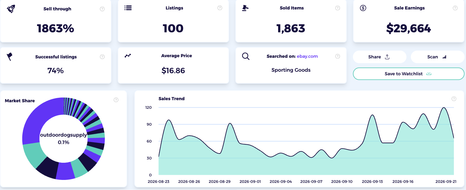This screenshot has width=466, height=190.
Task: Click the Scan button
Action: [437, 57]
